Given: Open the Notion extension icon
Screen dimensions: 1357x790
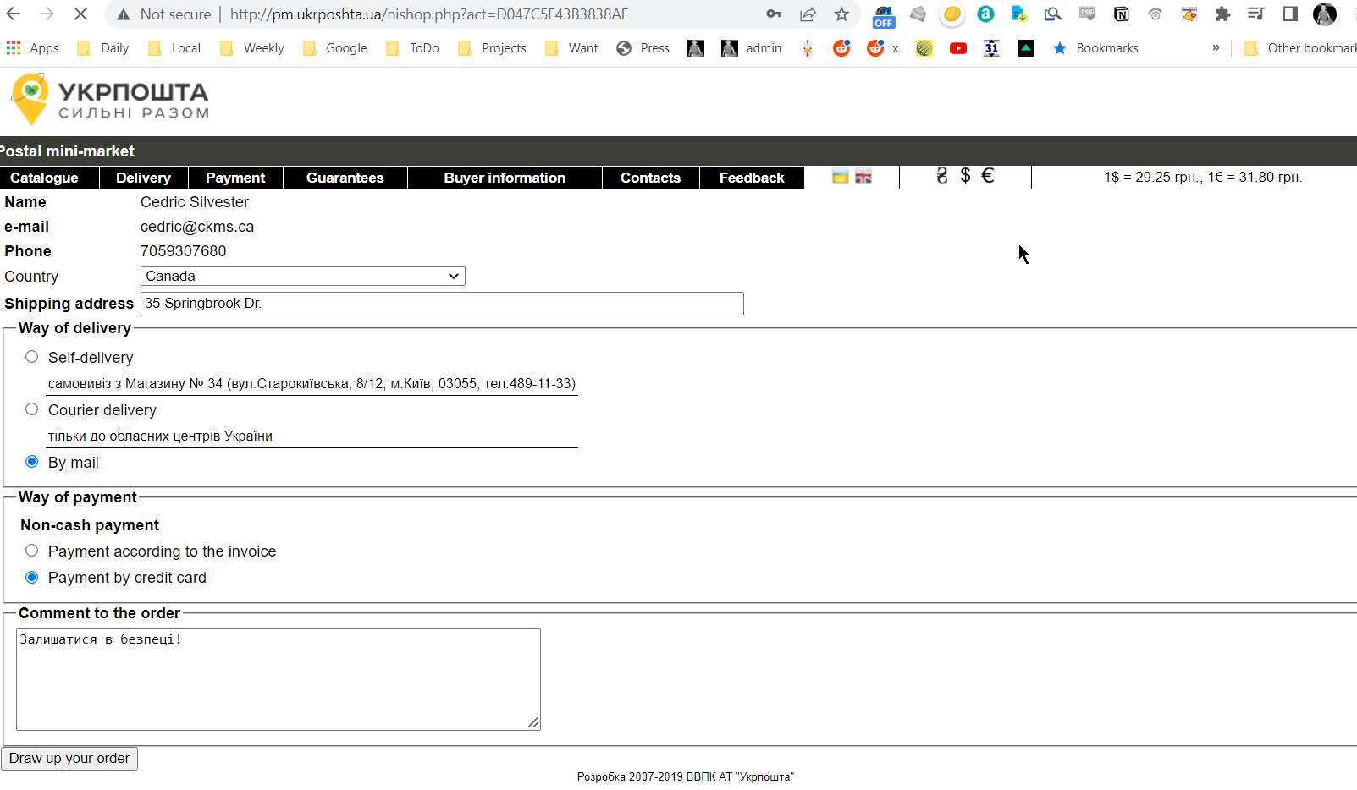Looking at the screenshot, I should click(x=1121, y=14).
